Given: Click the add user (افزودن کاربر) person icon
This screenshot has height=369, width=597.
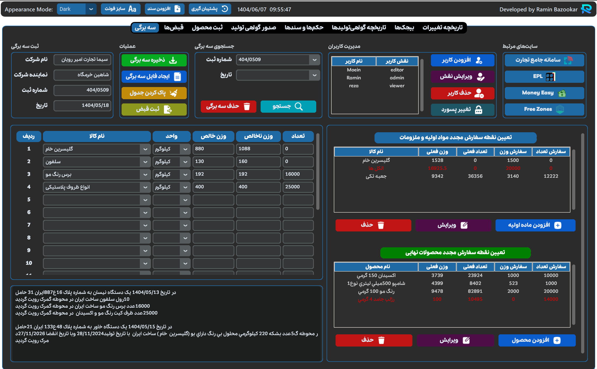Looking at the screenshot, I should pyautogui.click(x=479, y=60).
